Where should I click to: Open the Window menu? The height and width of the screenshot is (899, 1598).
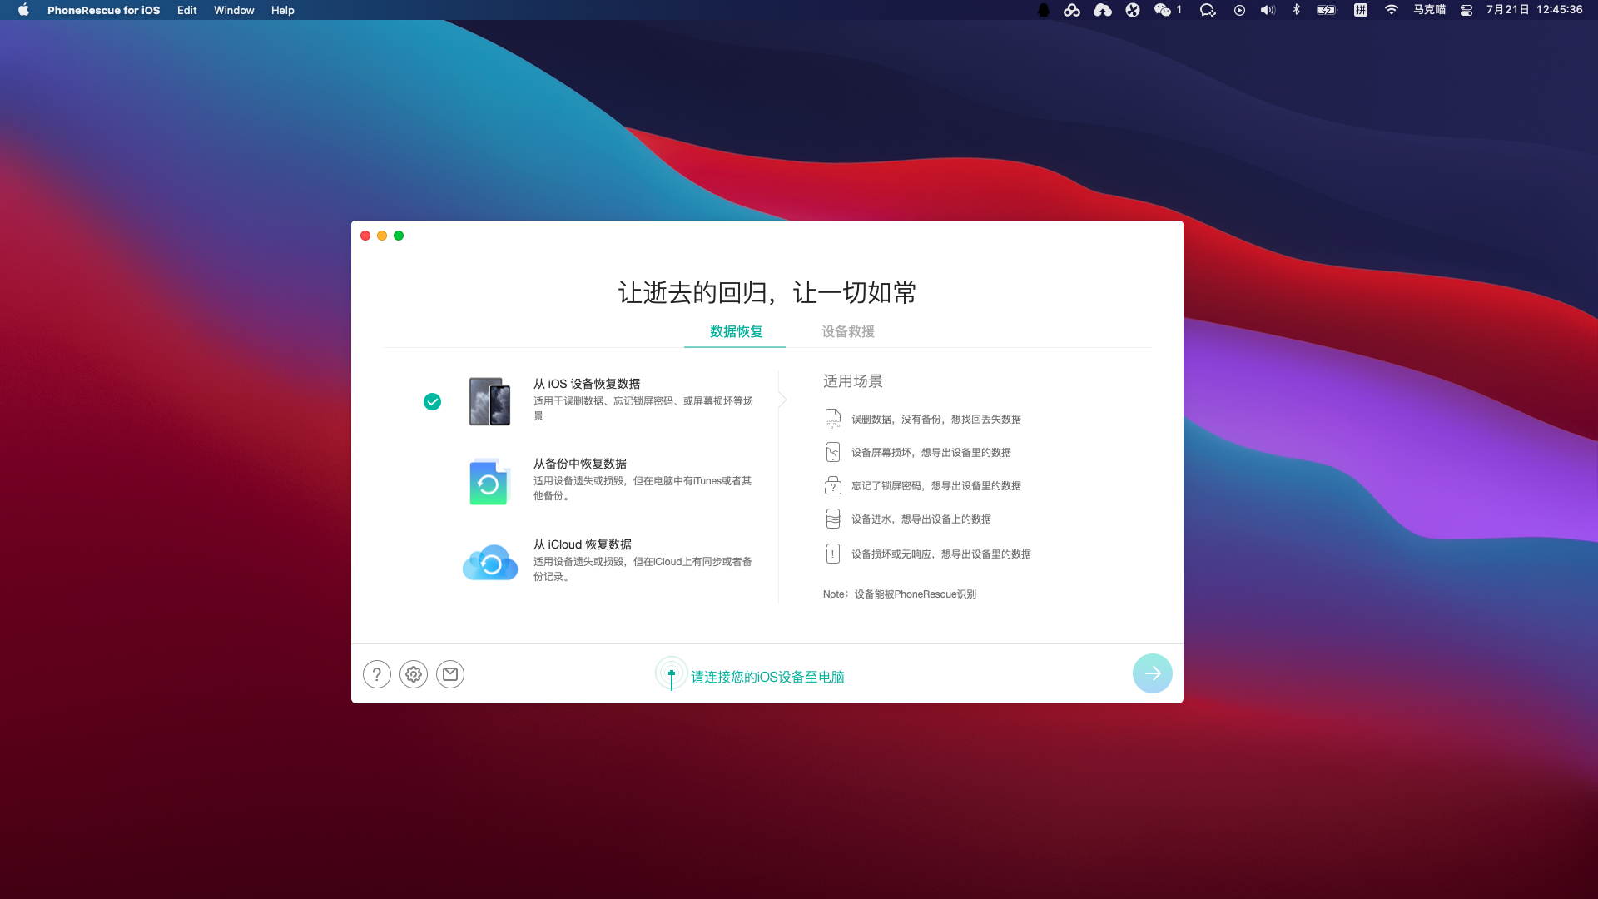tap(234, 10)
